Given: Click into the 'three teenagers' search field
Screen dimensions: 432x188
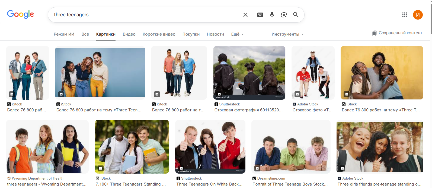Looking at the screenshot, I should [x=146, y=15].
